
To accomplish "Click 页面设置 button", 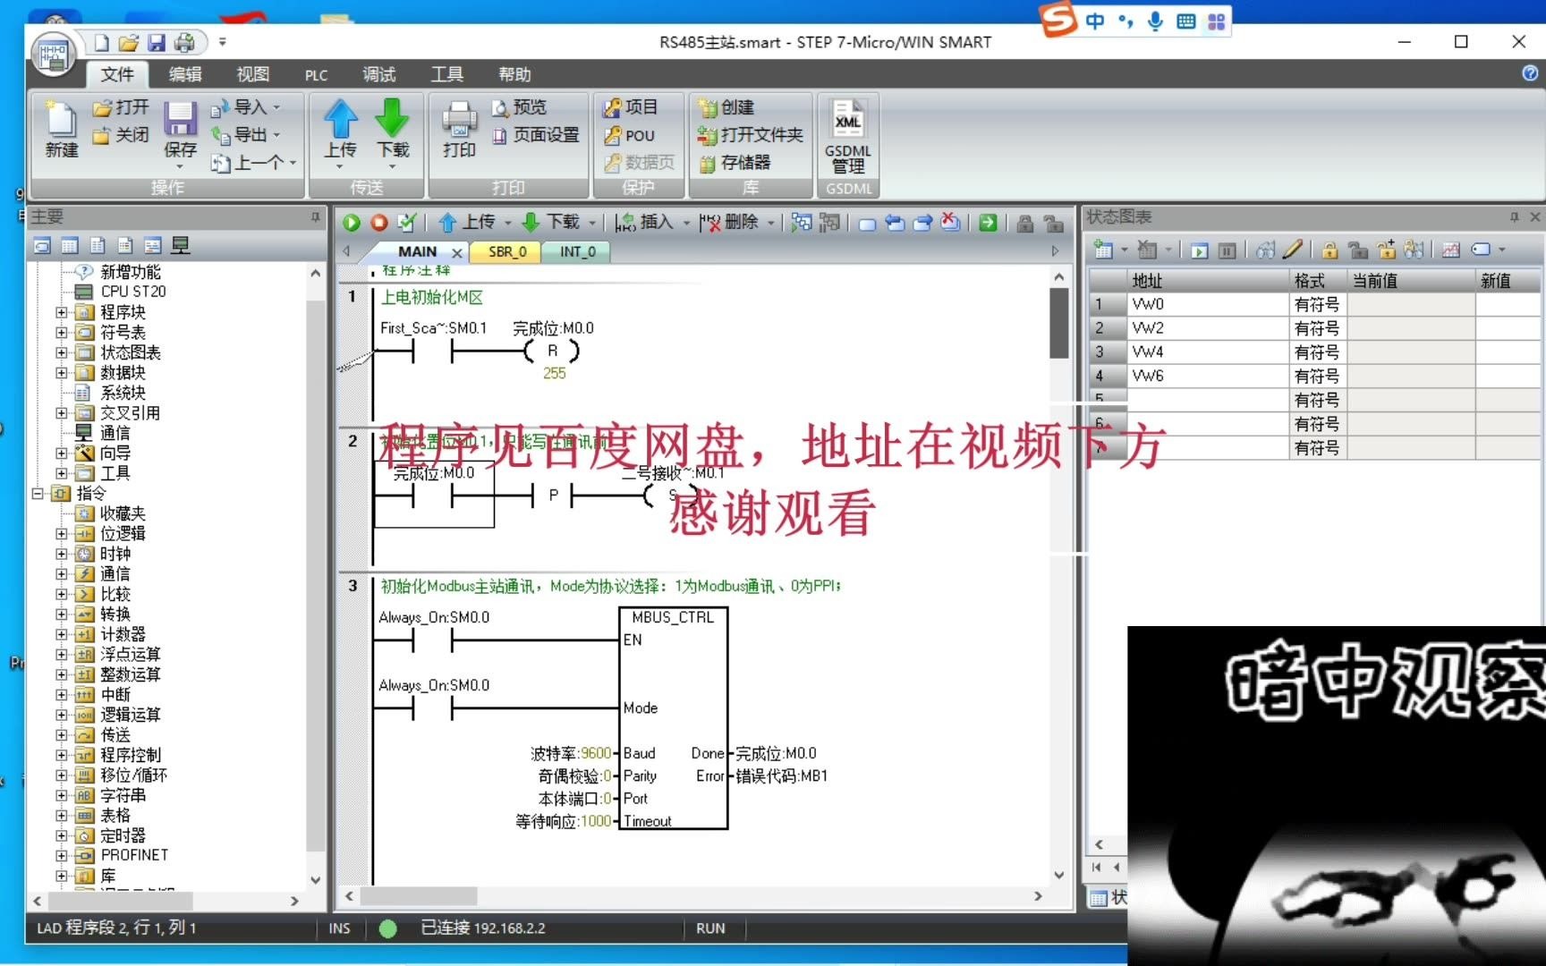I will (535, 135).
